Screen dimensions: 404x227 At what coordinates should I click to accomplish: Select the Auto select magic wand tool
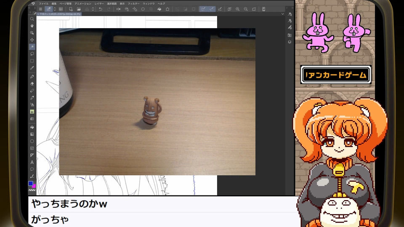coord(32,47)
